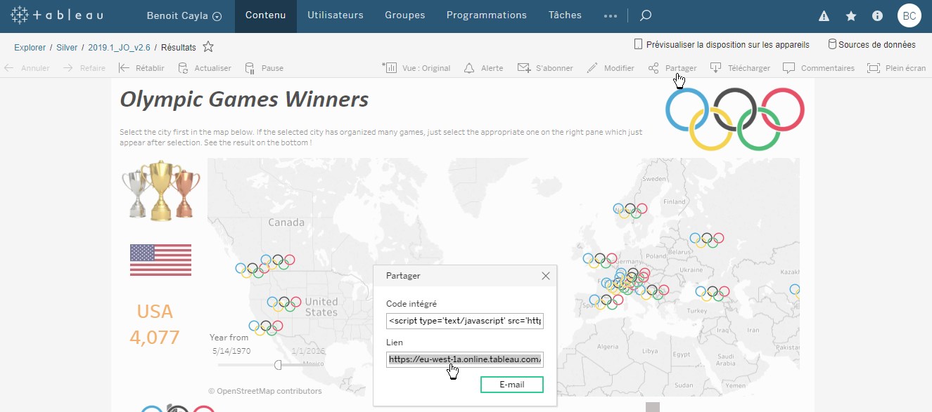This screenshot has height=412, width=932.
Task: Pause automatic updates with the Pause icon
Action: (264, 67)
